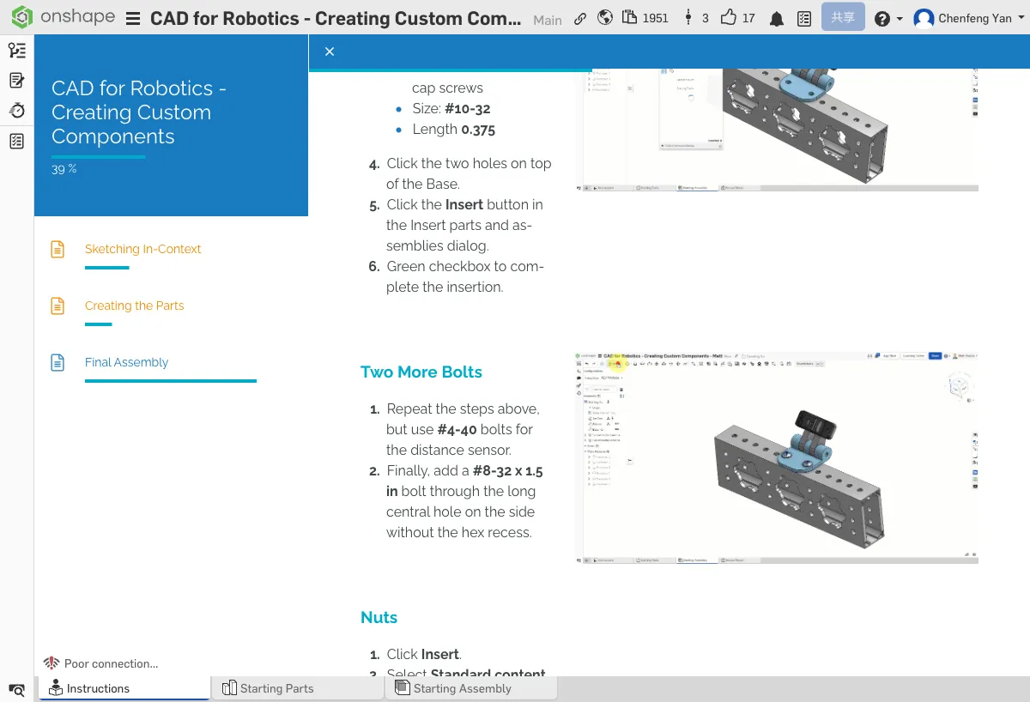Open the tab manager search icon

(x=16, y=689)
